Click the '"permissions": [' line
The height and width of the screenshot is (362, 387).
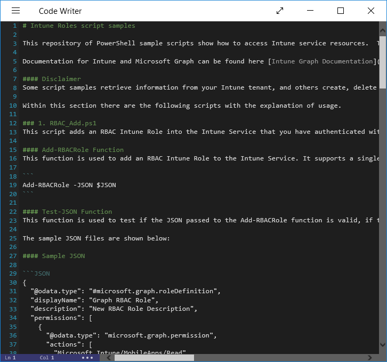[61, 318]
